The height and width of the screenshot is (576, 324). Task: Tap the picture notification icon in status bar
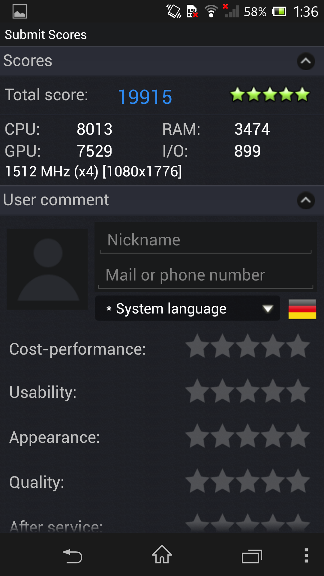20,11
